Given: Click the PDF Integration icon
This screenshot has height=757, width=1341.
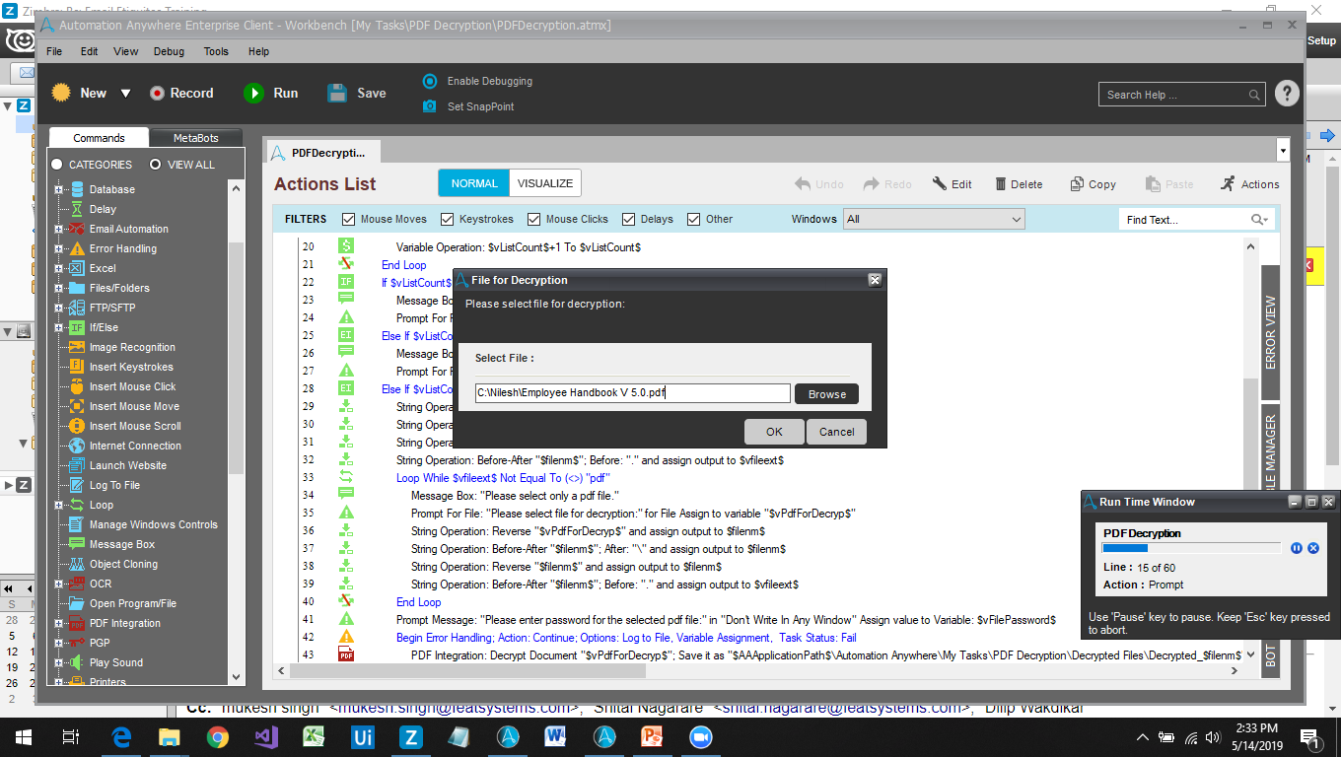Looking at the screenshot, I should coord(77,623).
